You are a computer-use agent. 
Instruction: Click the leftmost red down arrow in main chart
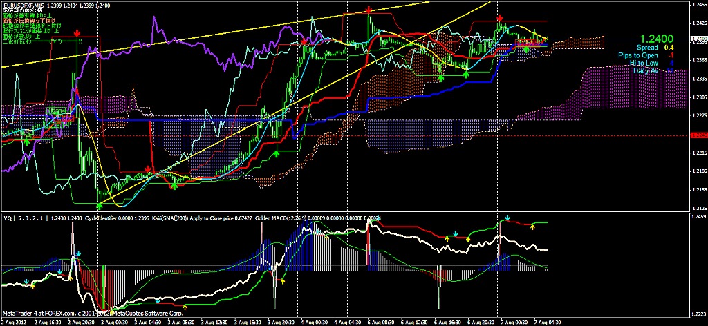[77, 33]
